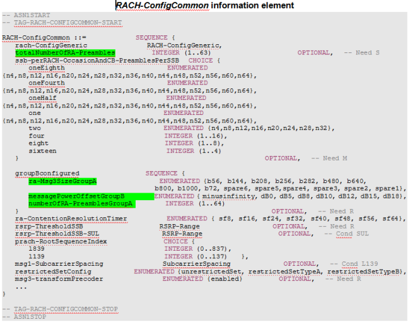Image resolution: width=410 pixels, height=322 pixels.
Task: Click the 'RACH-ConfigCommon ::=' definition name
Action: click(x=44, y=38)
